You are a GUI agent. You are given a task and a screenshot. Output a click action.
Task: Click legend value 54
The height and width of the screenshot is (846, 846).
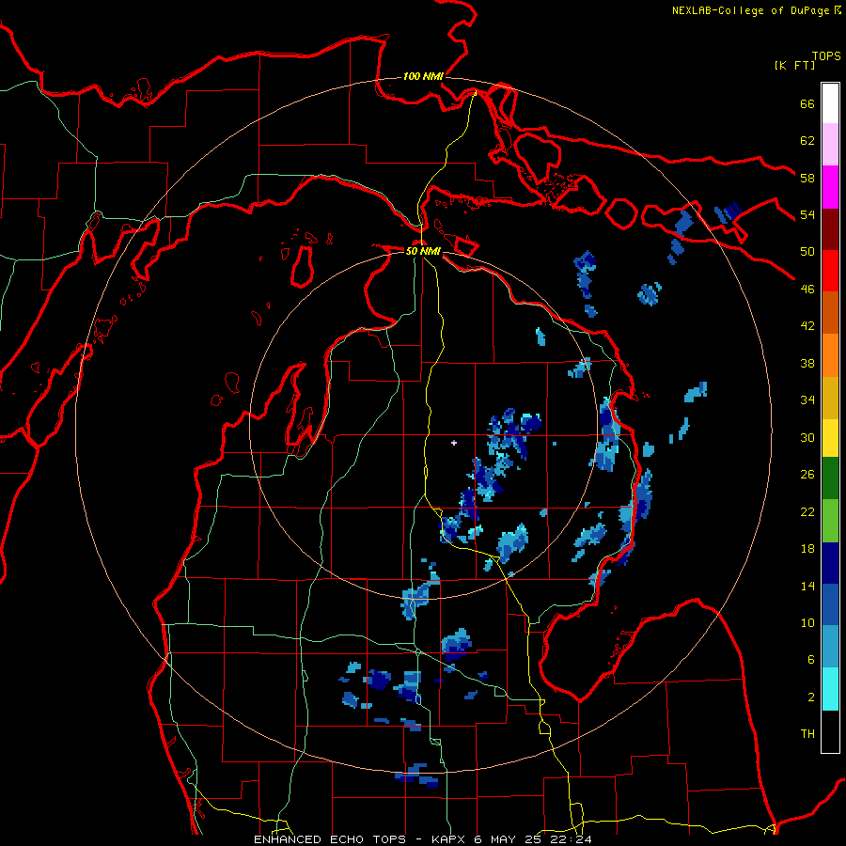click(807, 214)
